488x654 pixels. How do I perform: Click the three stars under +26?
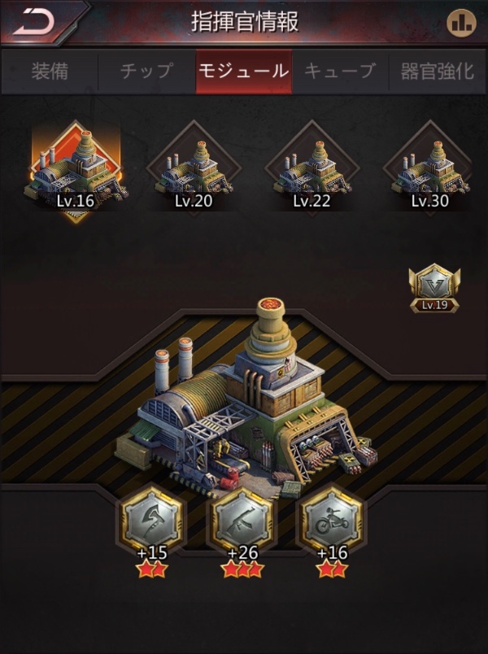[242, 569]
